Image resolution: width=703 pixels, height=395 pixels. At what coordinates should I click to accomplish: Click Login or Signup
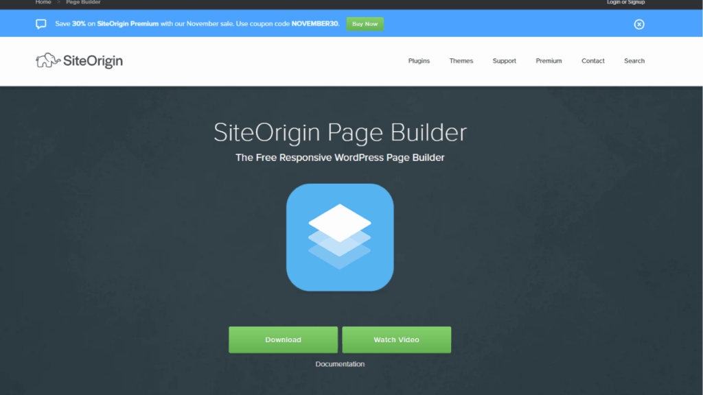coord(625,3)
